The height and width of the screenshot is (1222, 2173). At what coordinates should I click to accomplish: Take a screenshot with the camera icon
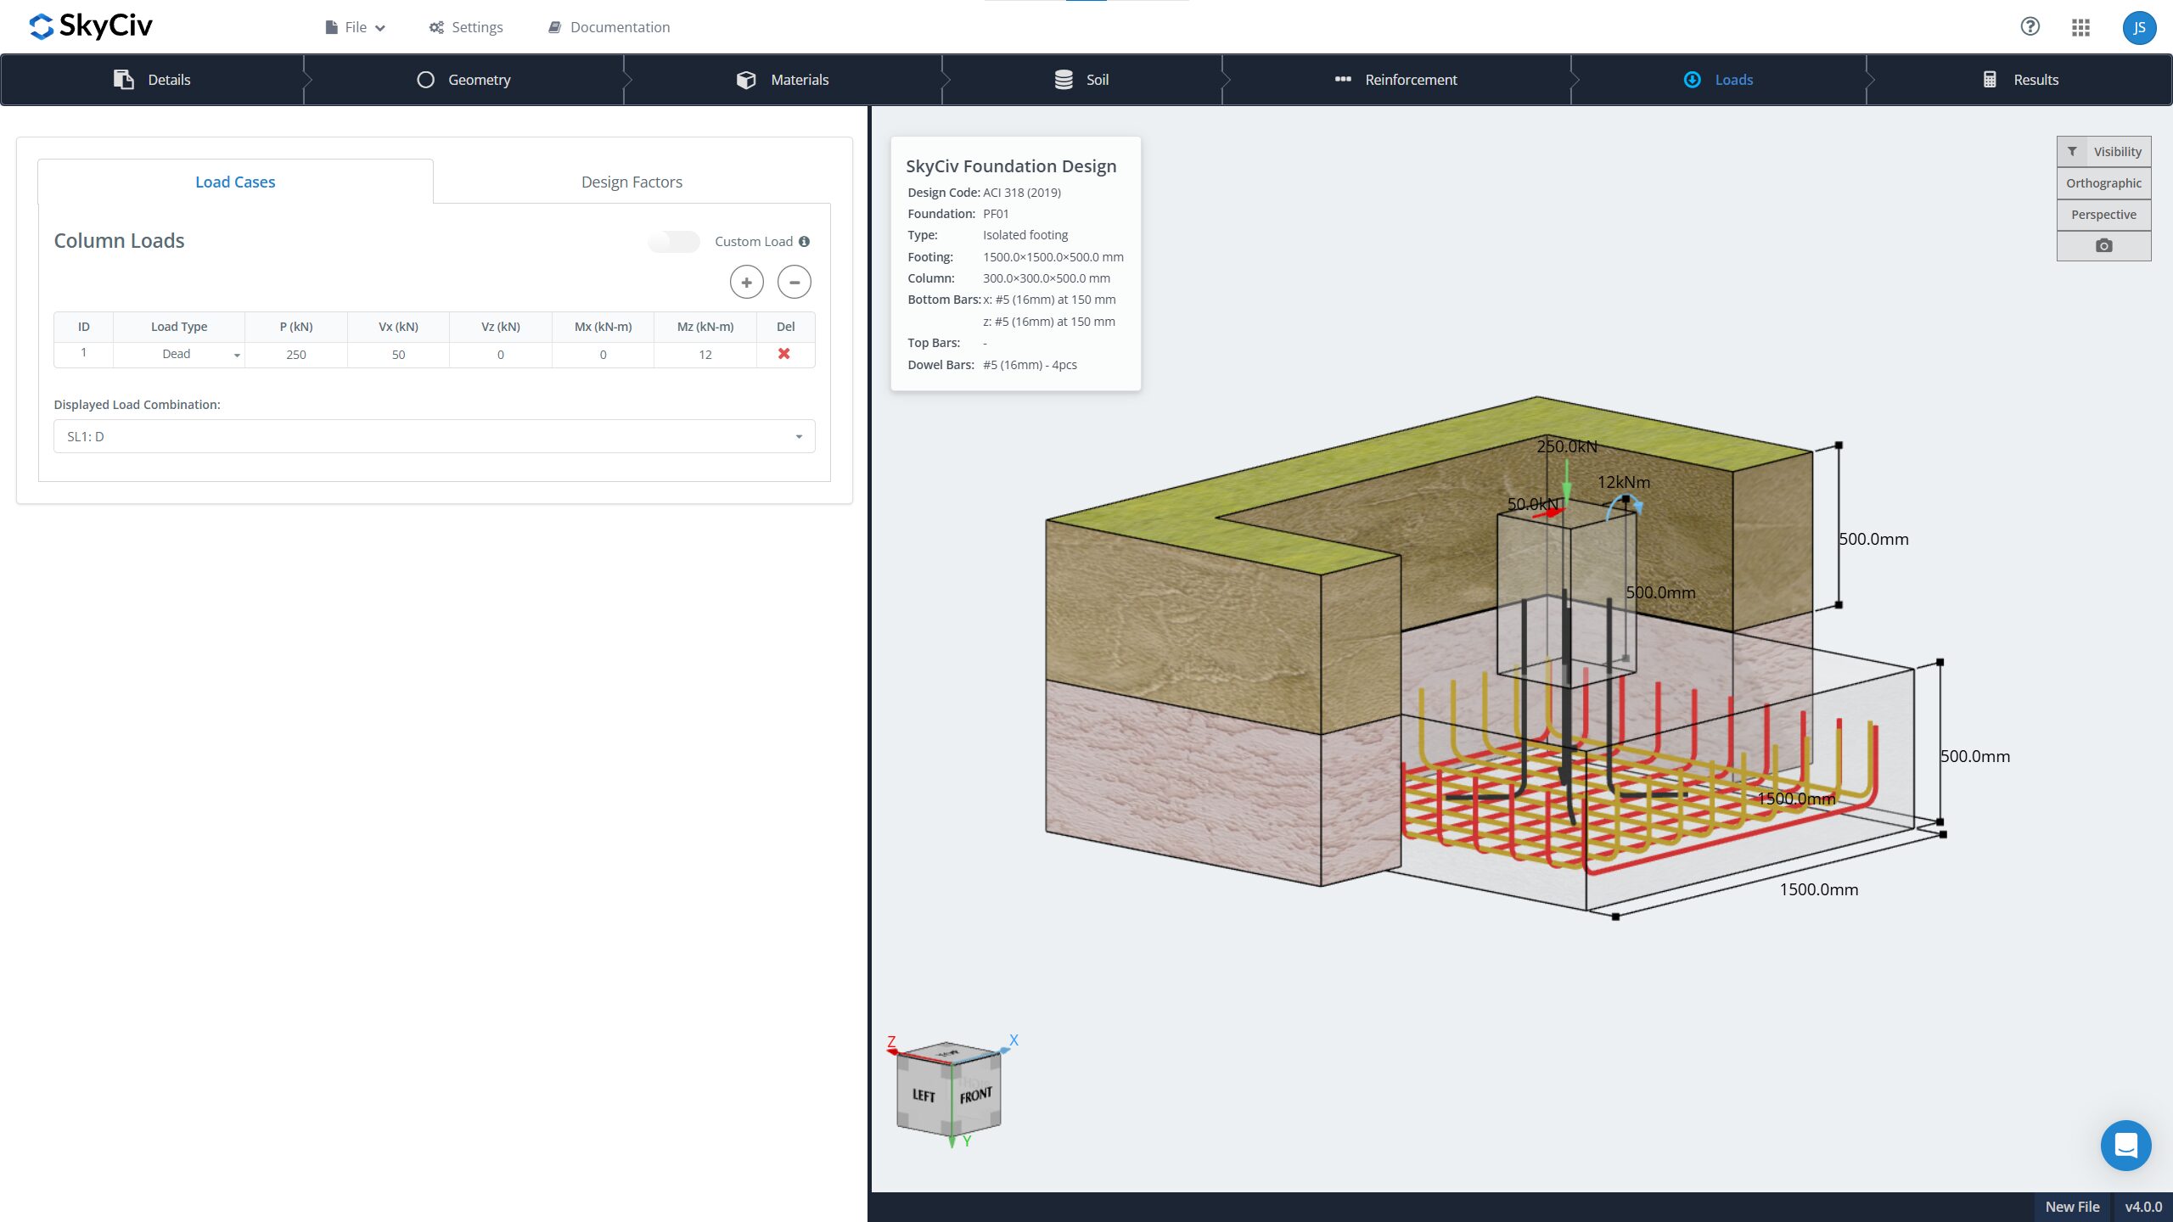[x=2103, y=246]
